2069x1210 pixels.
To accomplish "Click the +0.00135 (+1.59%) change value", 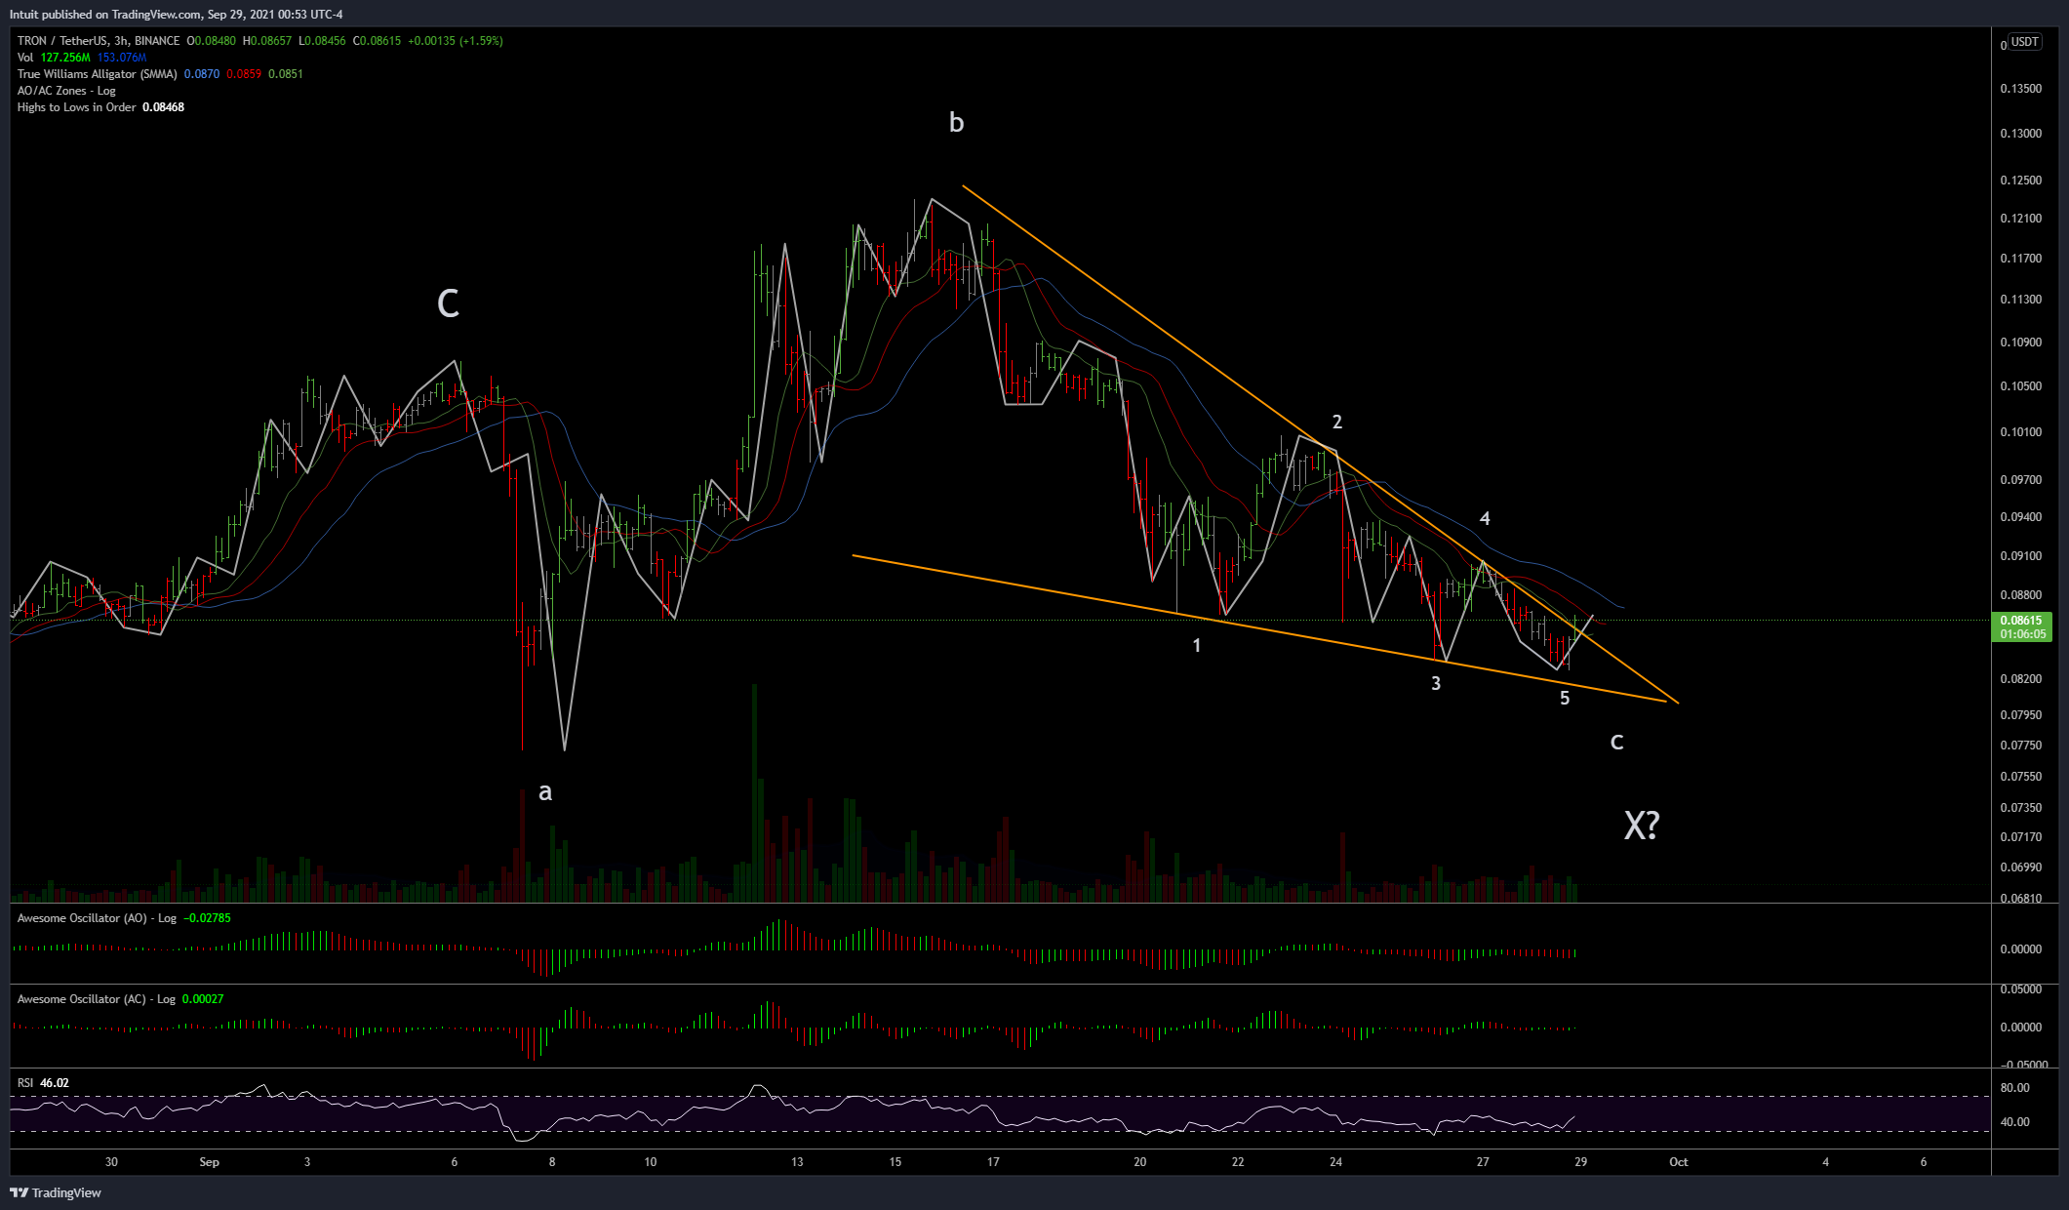I will tap(456, 41).
